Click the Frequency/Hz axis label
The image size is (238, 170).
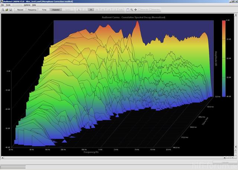(x=91, y=152)
